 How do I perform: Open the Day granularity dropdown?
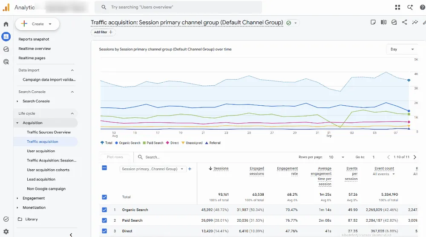point(402,49)
